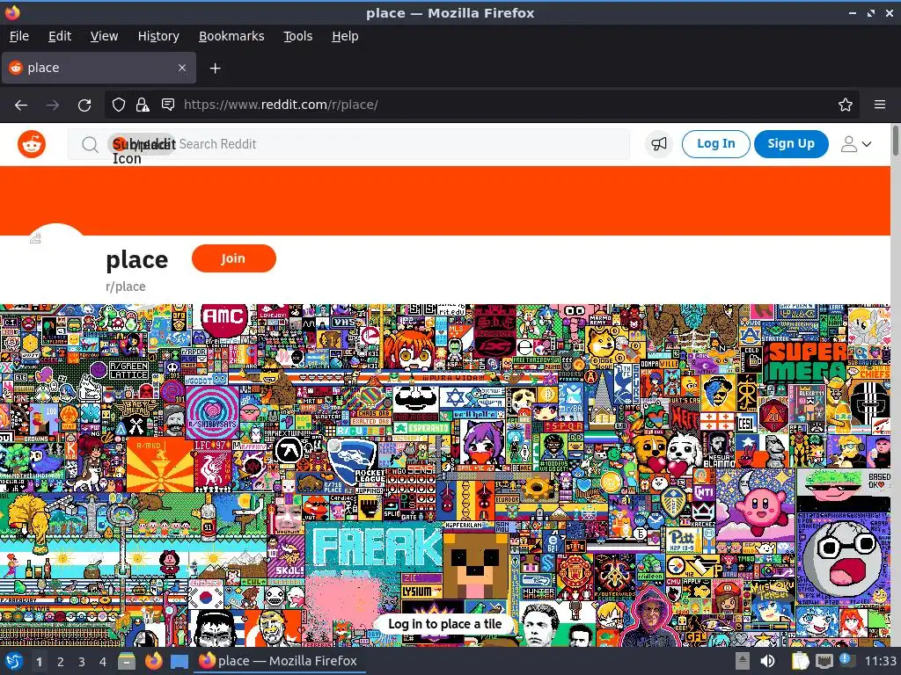Open the network tray icon
Image resolution: width=901 pixels, height=675 pixels.
(x=824, y=661)
